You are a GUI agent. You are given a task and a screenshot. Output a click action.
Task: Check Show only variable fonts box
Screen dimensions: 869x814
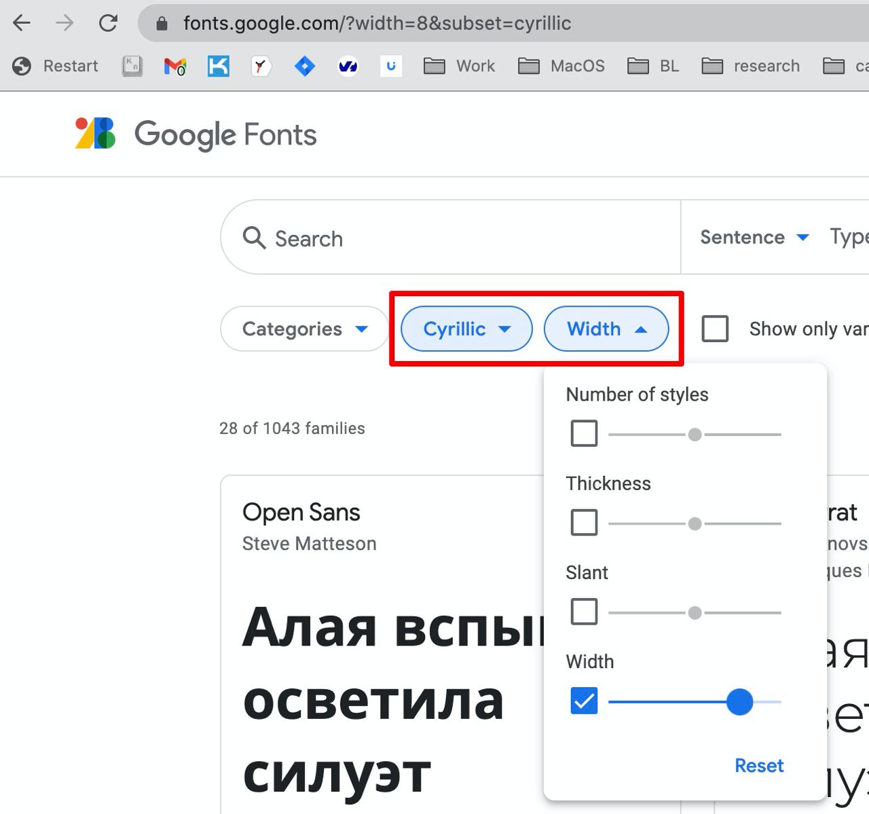pyautogui.click(x=715, y=329)
